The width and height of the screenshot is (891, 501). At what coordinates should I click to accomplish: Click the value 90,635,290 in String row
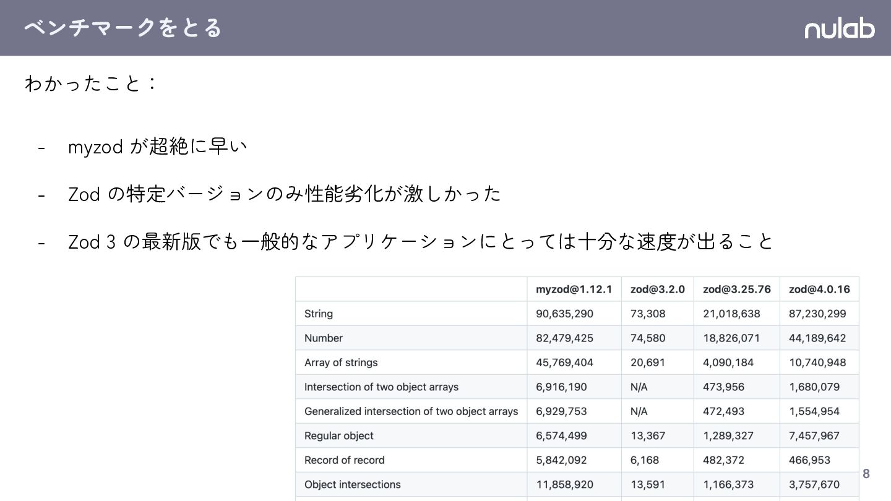point(564,314)
